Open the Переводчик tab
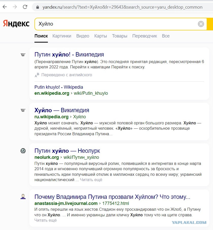The width and height of the screenshot is (213, 230). click(x=145, y=36)
